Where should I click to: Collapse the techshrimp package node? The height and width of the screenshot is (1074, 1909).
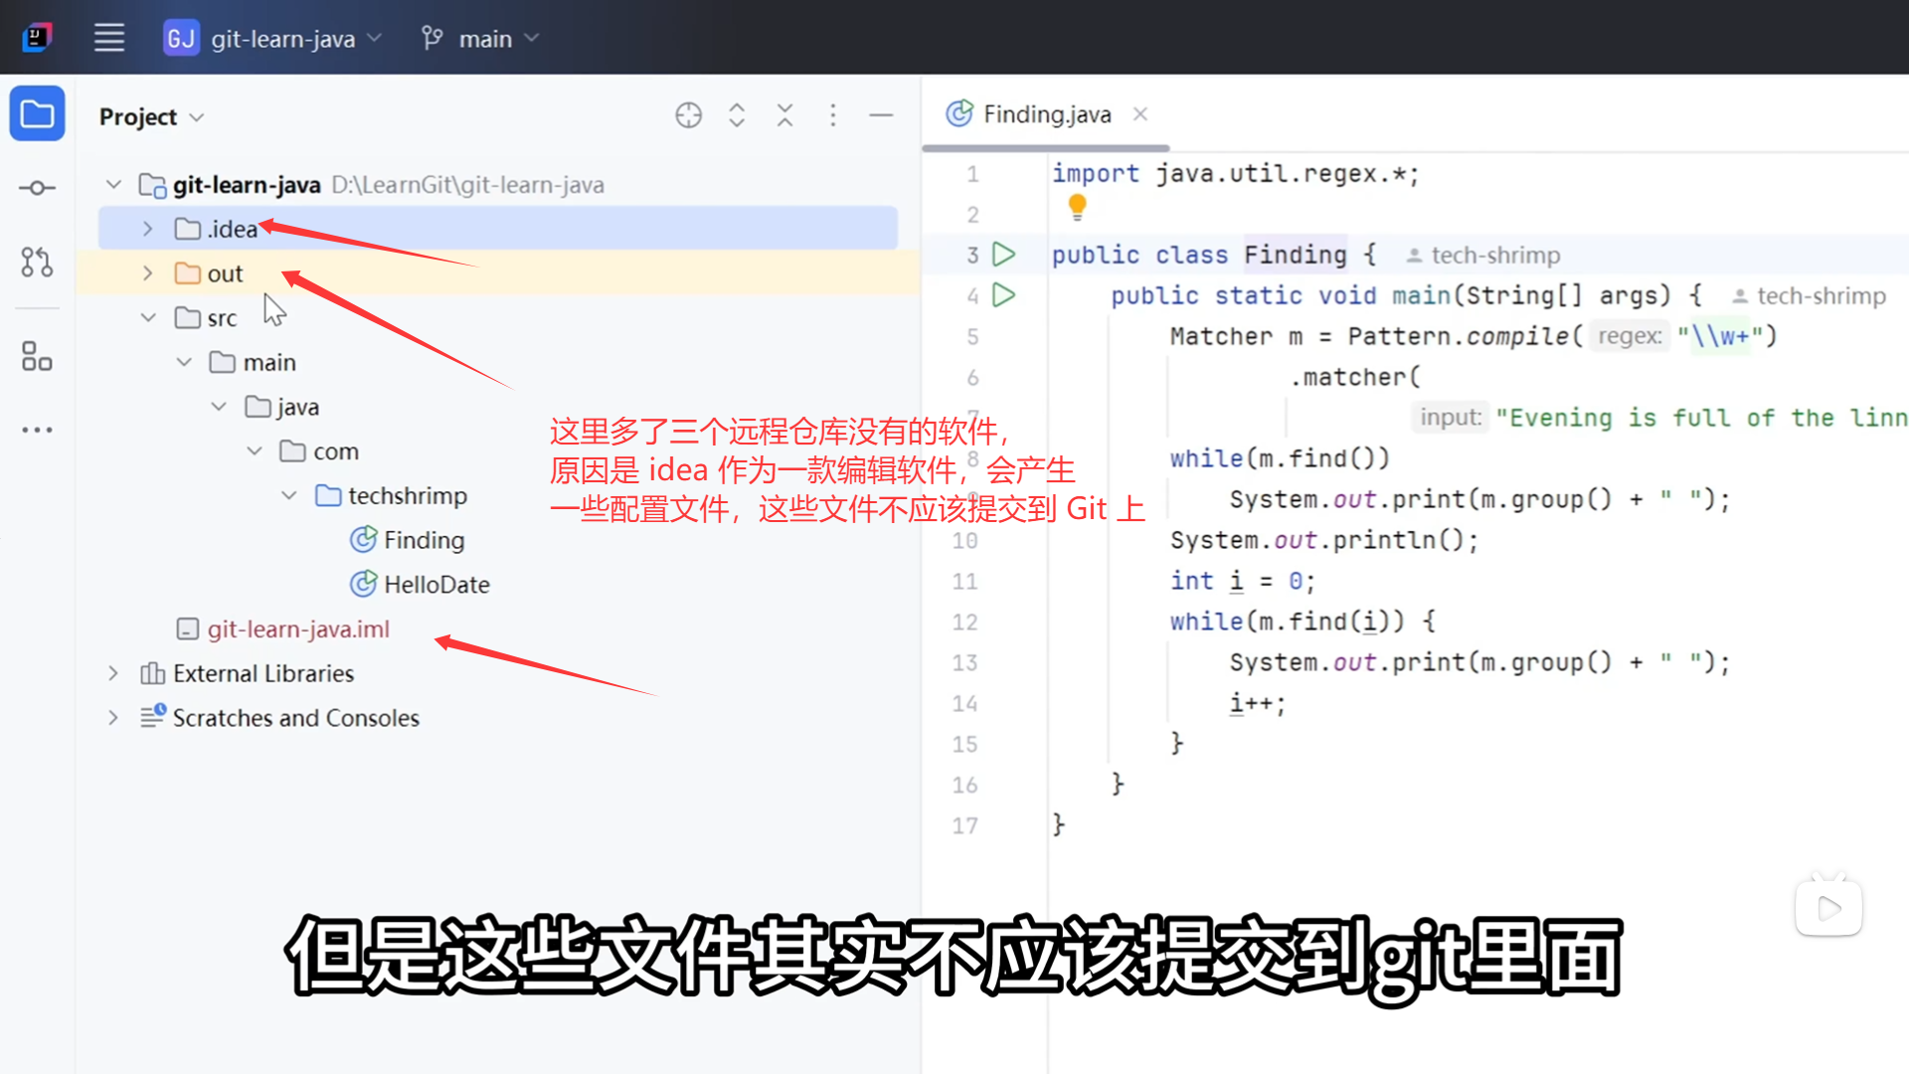[289, 495]
